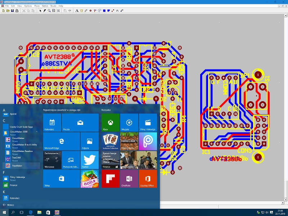This screenshot has height=216, width=288.
Task: Select the magnifier zoom tool
Action: (49, 11)
